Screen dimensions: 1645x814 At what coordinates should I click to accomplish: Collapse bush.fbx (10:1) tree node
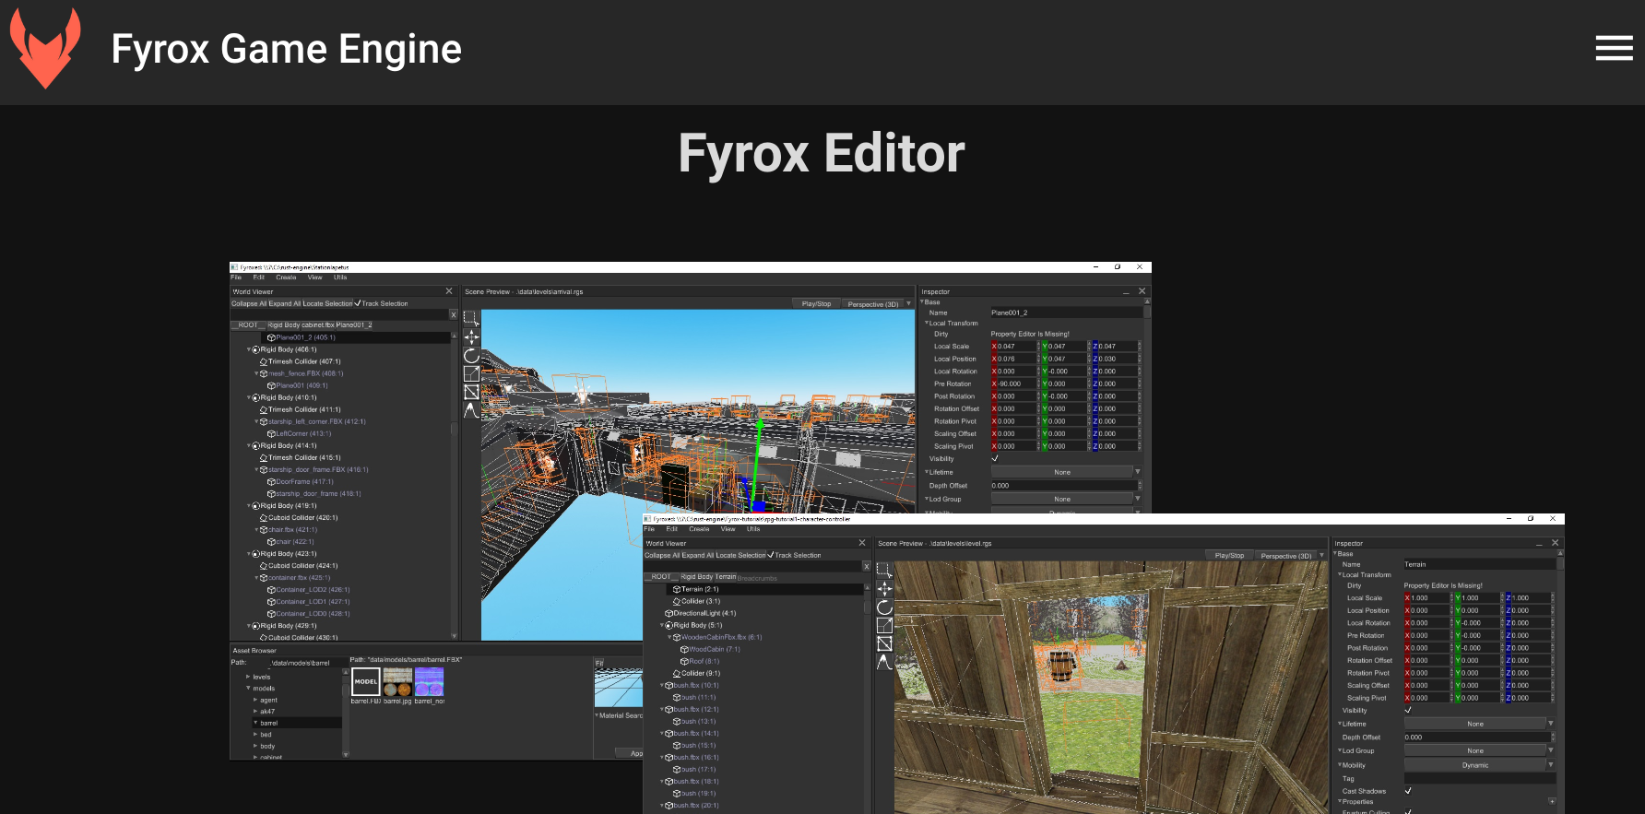(x=662, y=685)
